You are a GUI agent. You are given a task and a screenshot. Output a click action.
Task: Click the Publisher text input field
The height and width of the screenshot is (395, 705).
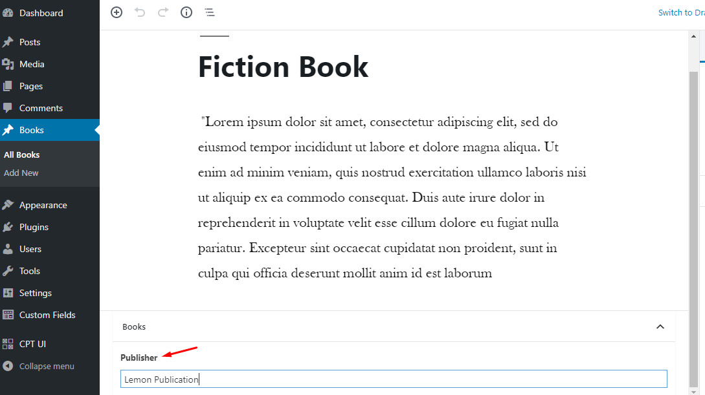pyautogui.click(x=394, y=379)
